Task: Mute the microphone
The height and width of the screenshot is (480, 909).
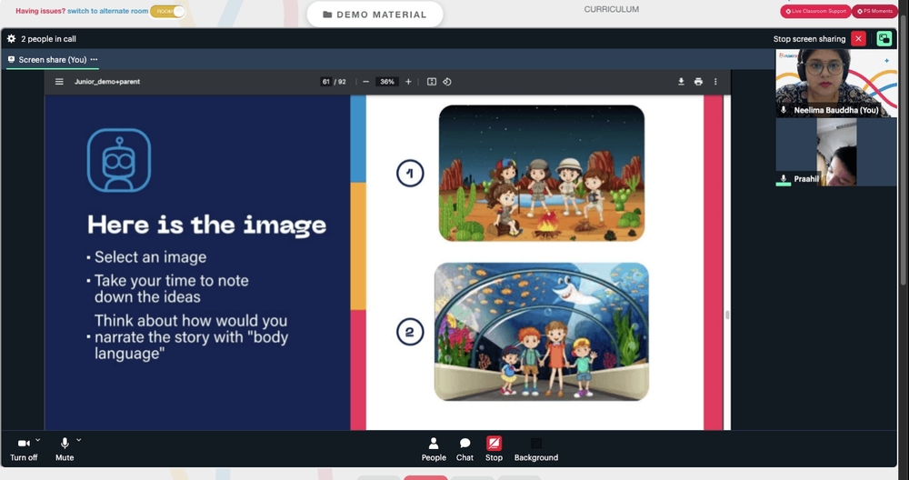Action: (x=65, y=449)
